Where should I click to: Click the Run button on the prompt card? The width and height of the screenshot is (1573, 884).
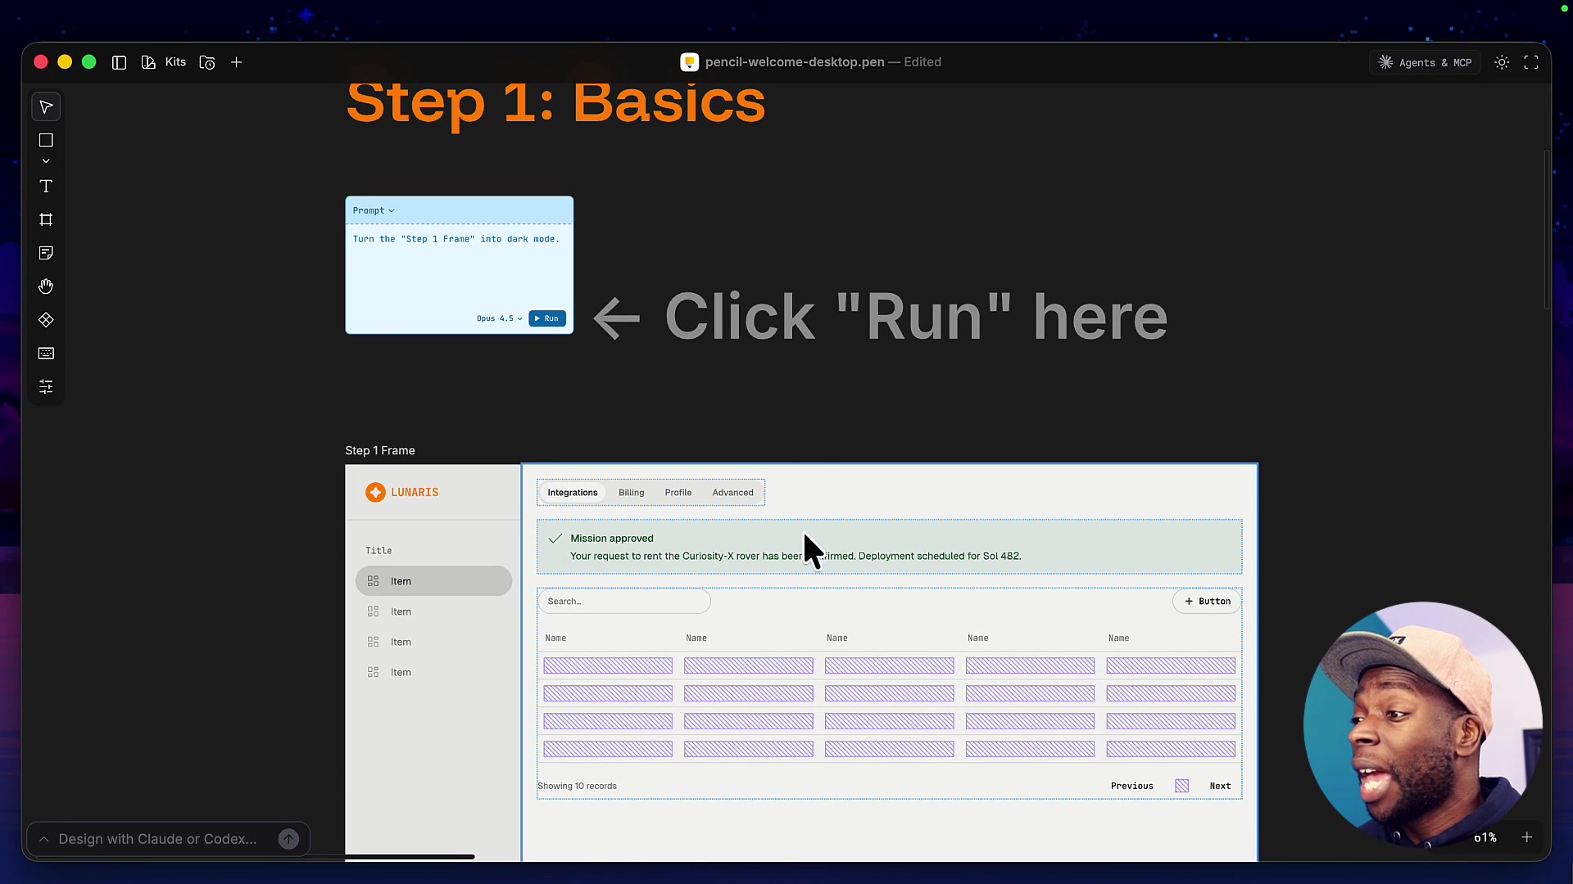coord(546,318)
